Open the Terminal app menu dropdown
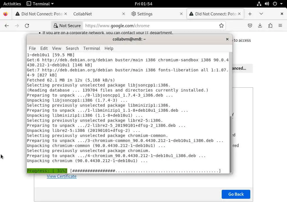Viewport: 287px width, 215px height. coord(40,4)
